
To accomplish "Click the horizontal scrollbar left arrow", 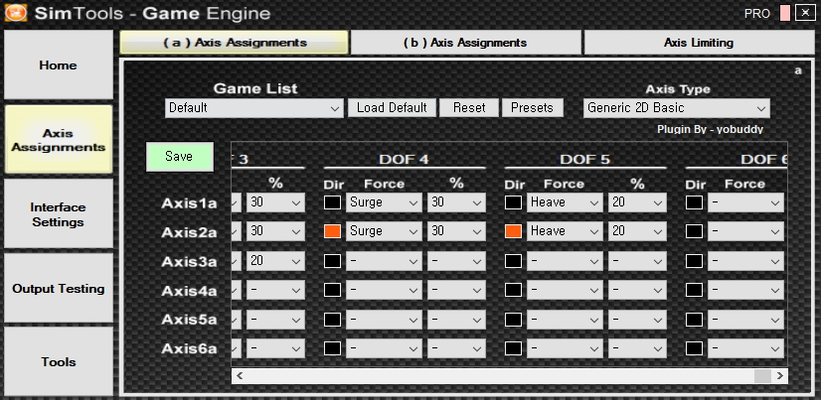I will coord(240,375).
